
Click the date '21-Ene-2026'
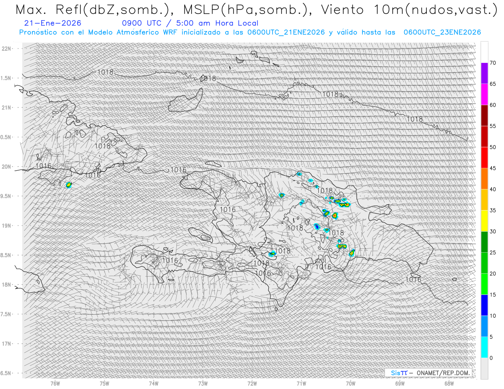[x=53, y=23]
